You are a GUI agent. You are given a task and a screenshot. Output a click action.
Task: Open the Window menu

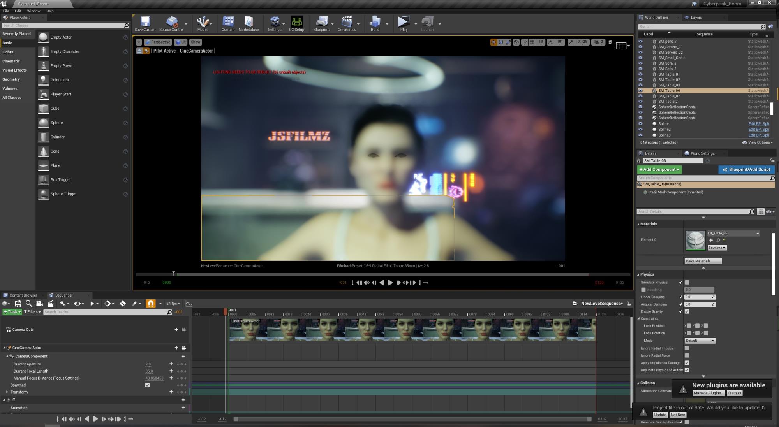(33, 11)
